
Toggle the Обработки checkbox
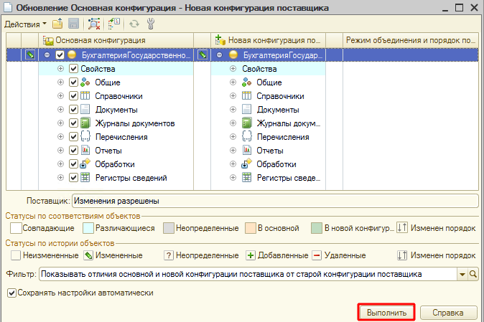pyautogui.click(x=73, y=164)
